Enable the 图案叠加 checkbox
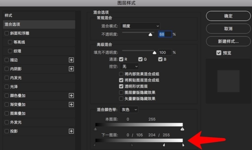This screenshot has height=150, width=252. click(7, 113)
